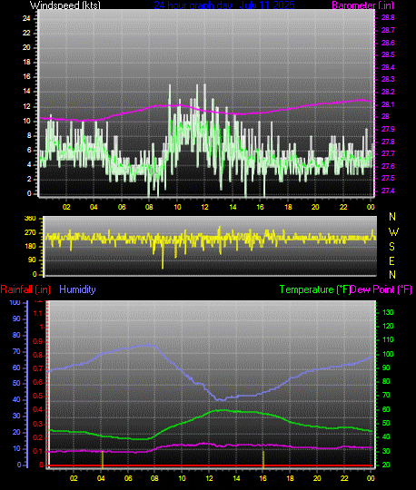This screenshot has width=416, height=490.
Task: Click the "Windspeed (kts)" axis title
Action: pos(65,5)
